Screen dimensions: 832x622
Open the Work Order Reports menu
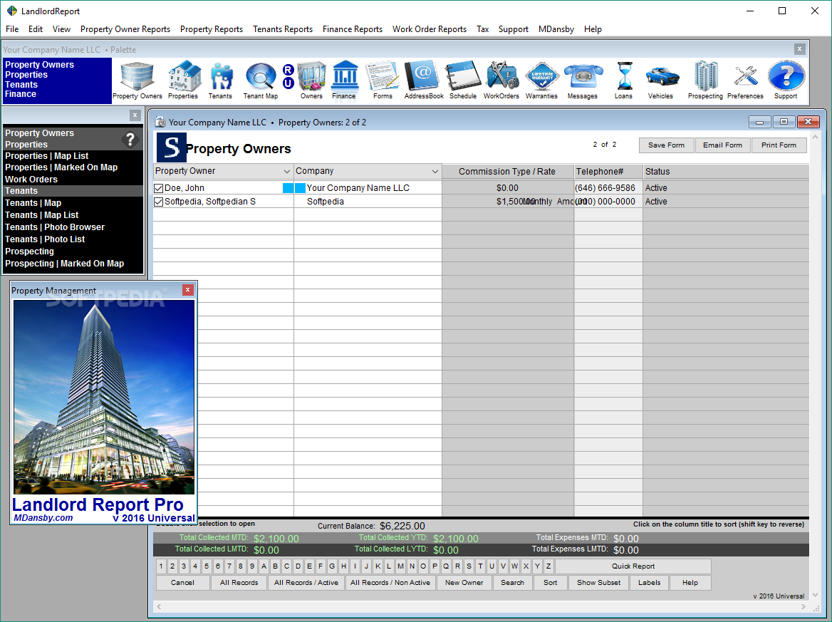430,29
